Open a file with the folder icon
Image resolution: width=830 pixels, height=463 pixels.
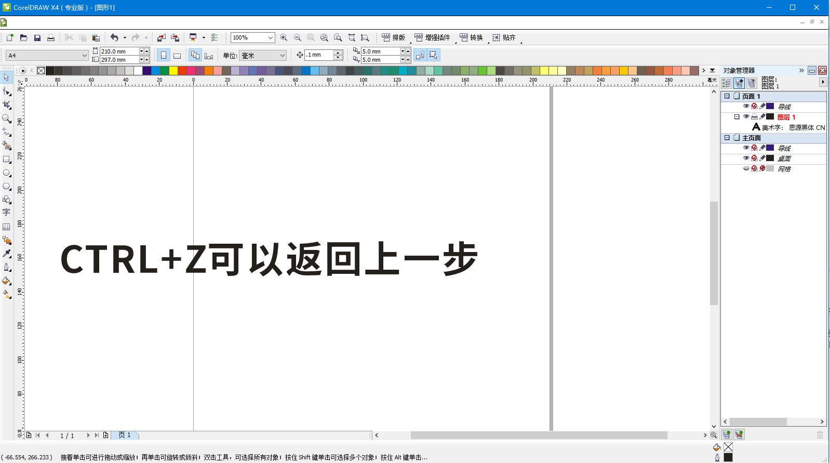[23, 37]
